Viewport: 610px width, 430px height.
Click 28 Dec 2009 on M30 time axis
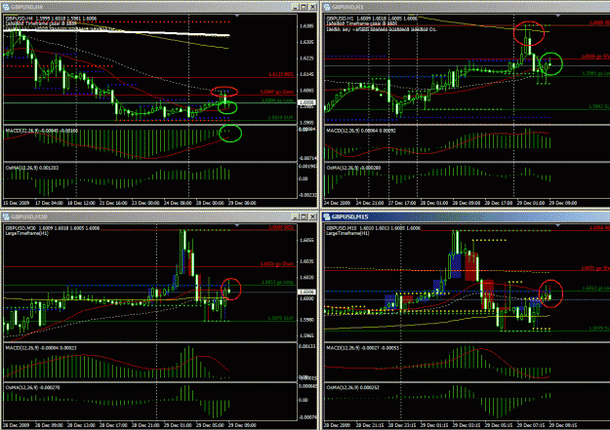pyautogui.click(x=16, y=425)
